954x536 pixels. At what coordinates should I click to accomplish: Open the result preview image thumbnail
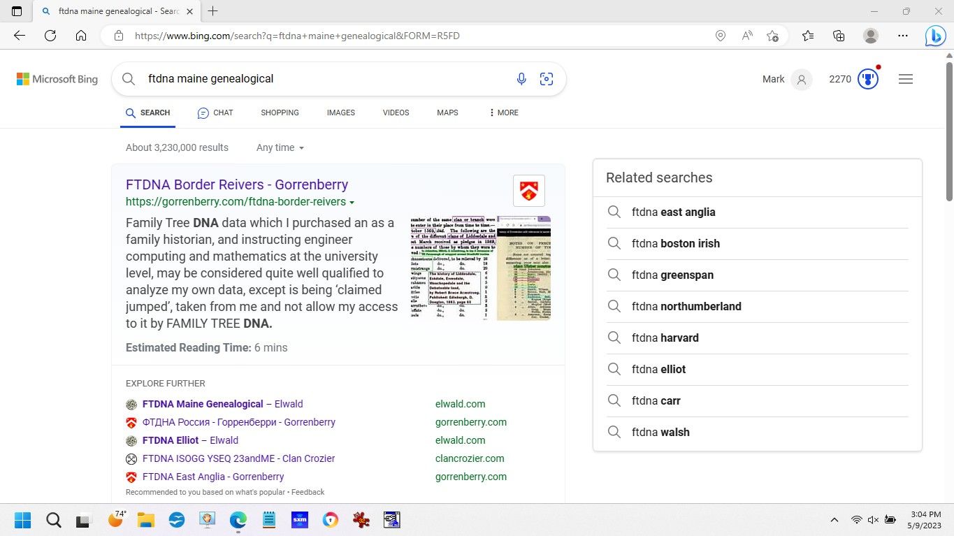click(481, 268)
